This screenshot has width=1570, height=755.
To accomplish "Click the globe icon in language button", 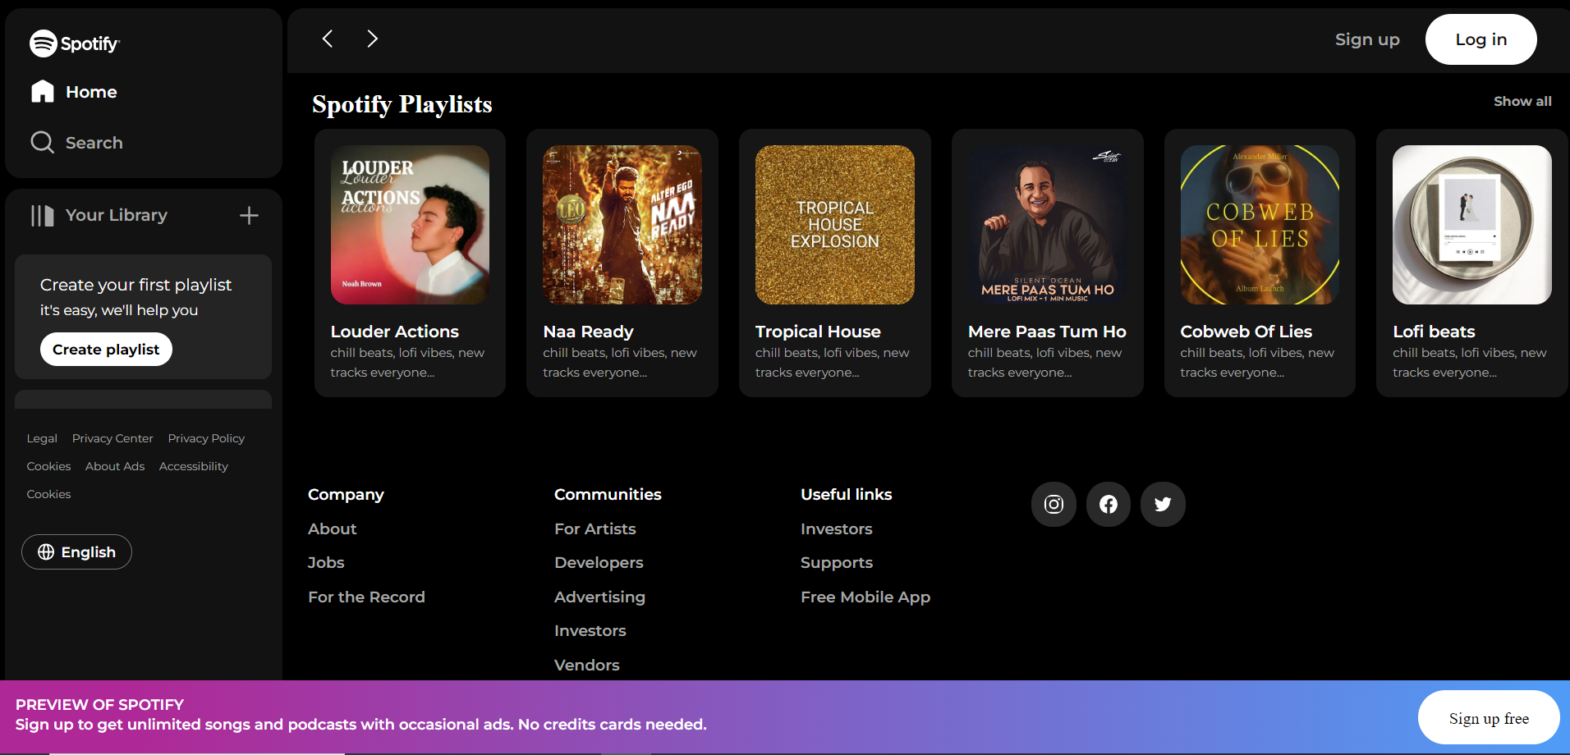I will pos(46,552).
